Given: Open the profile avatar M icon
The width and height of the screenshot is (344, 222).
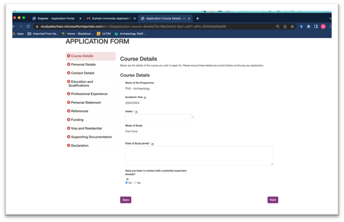Looking at the screenshot, I should [323, 26].
